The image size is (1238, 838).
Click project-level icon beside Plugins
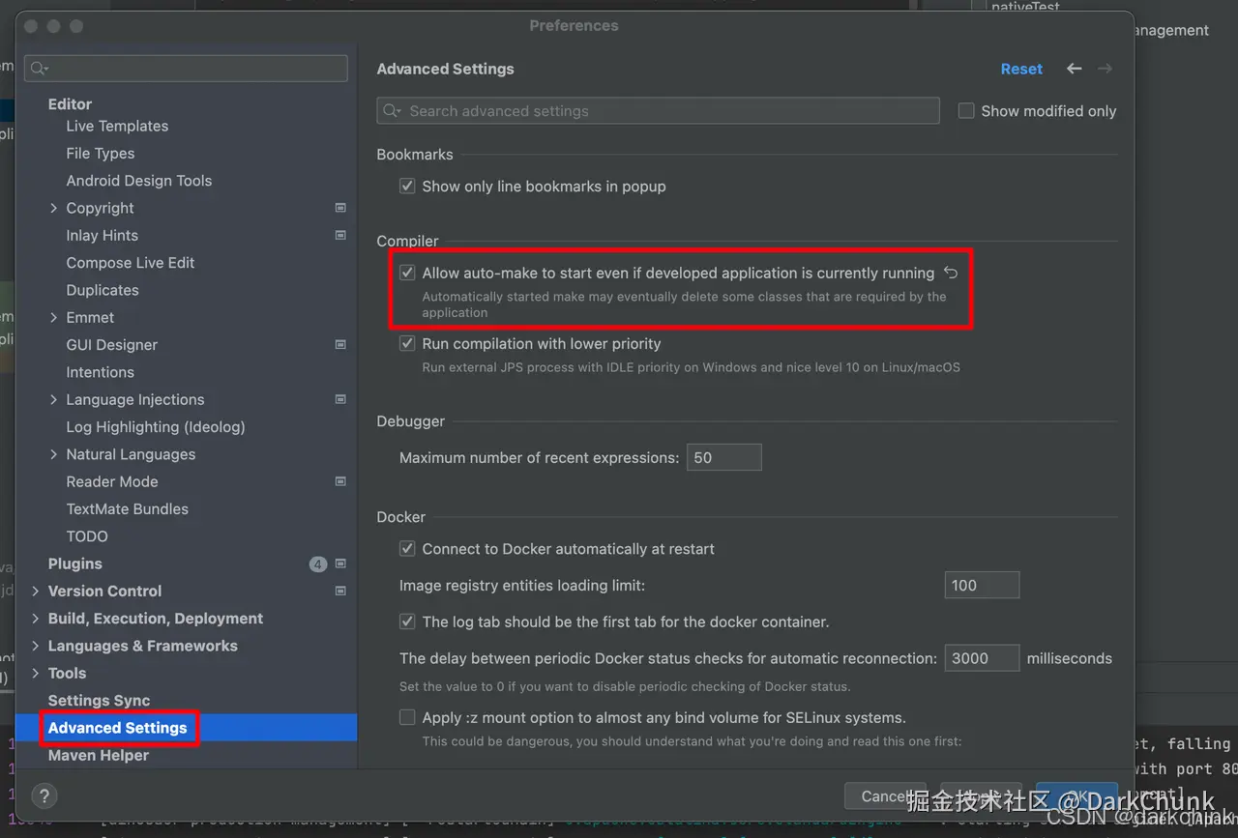(340, 563)
